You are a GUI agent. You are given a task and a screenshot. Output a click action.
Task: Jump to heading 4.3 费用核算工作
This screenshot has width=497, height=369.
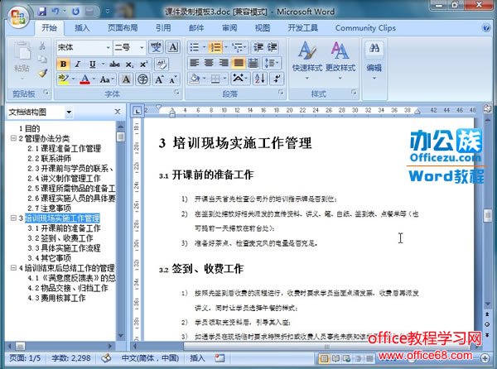(x=56, y=298)
